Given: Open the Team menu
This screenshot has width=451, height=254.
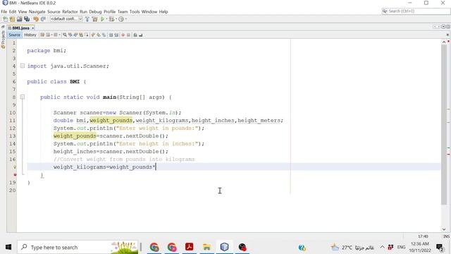Looking at the screenshot, I should pos(123,12).
